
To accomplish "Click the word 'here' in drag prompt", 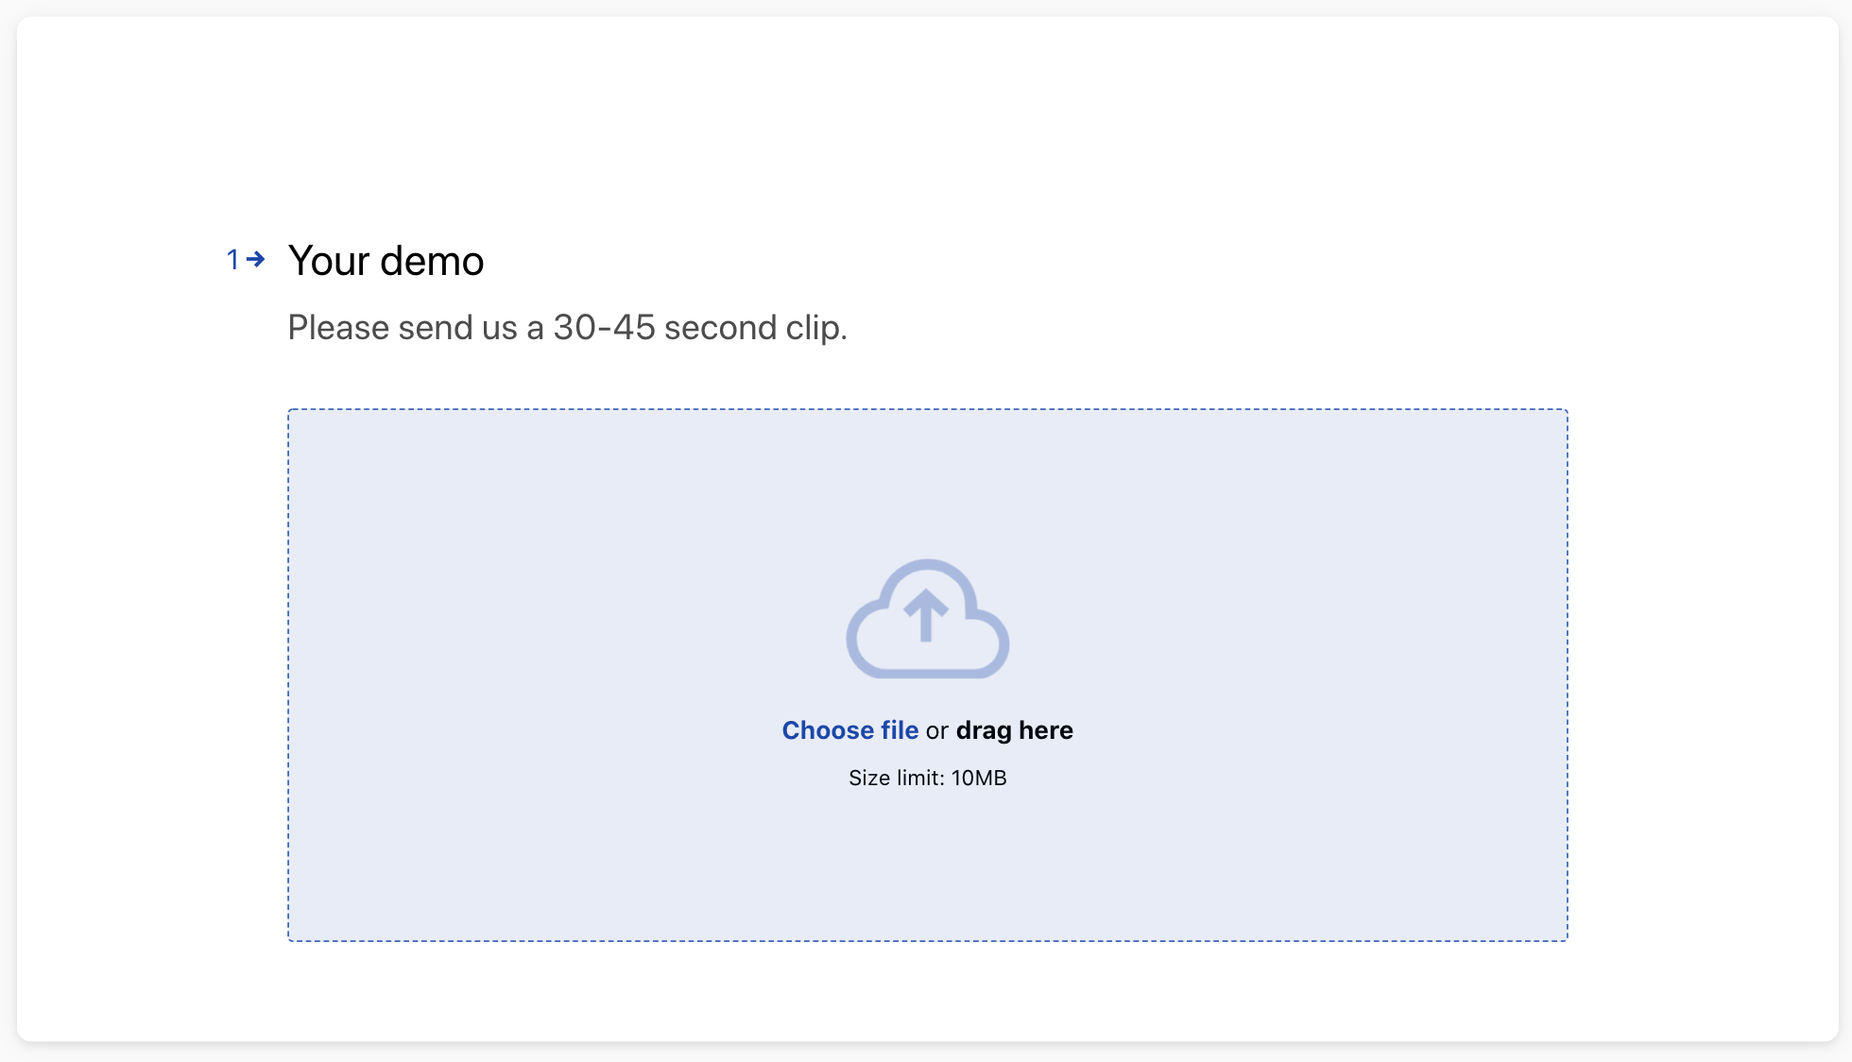I will click(1046, 730).
